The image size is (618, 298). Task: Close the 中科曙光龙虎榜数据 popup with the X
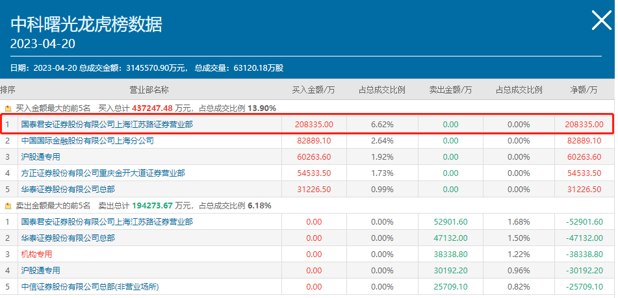600,21
